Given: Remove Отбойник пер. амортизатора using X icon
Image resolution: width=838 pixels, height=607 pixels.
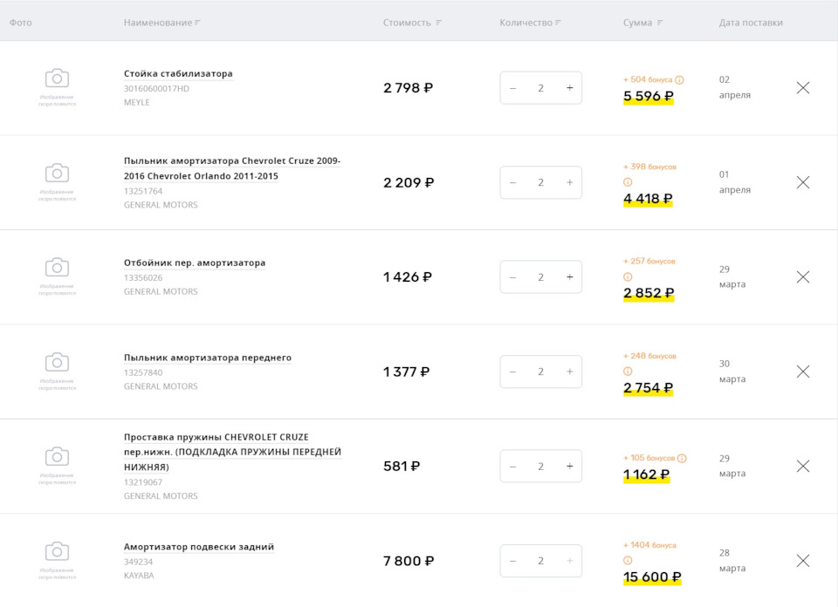Looking at the screenshot, I should (x=803, y=276).
